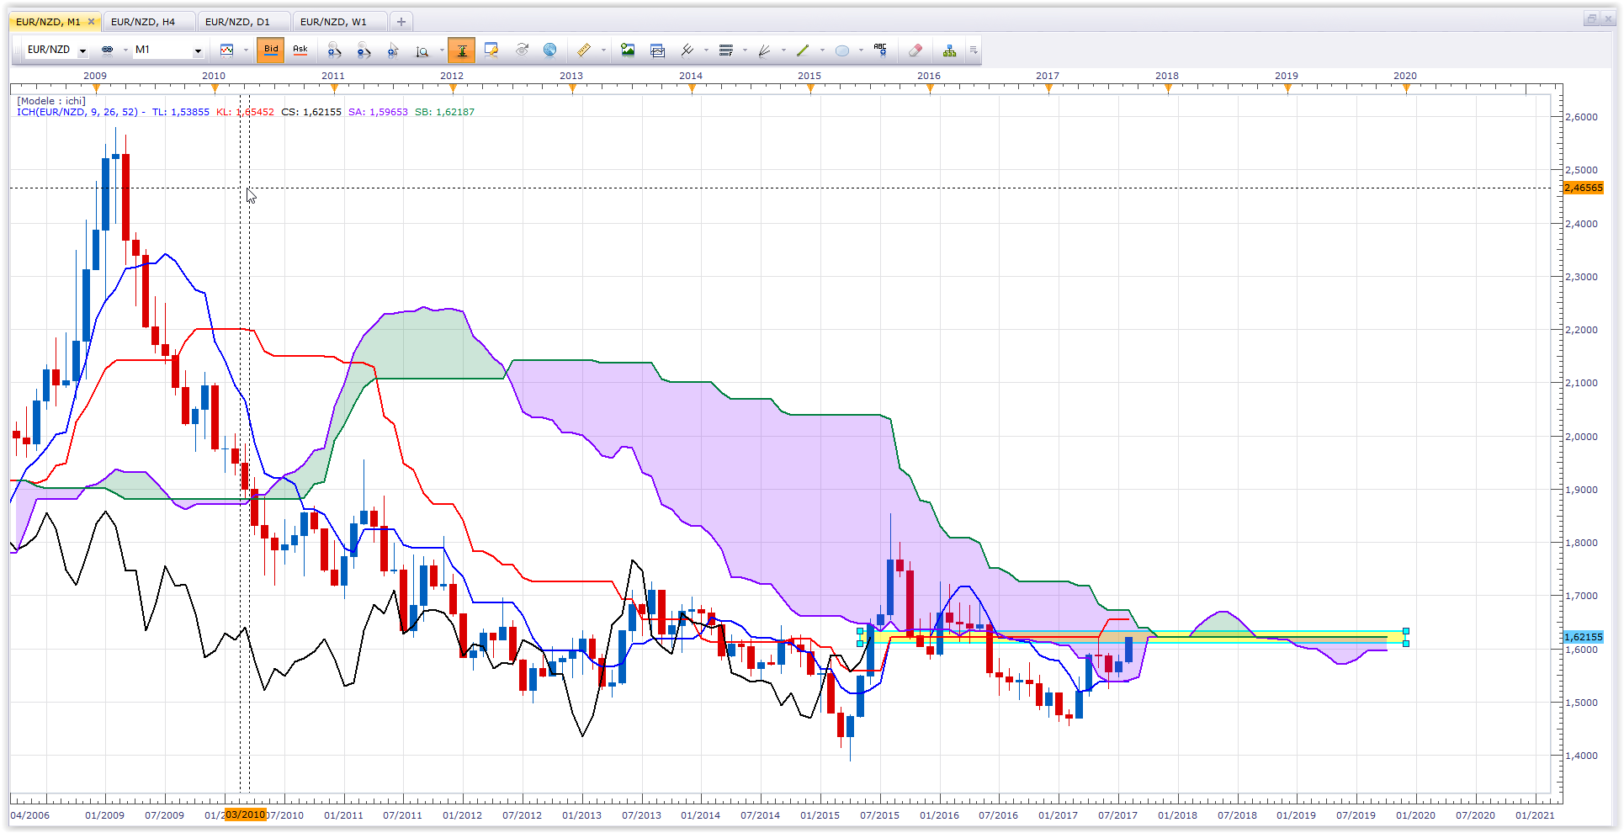Image resolution: width=1624 pixels, height=833 pixels.
Task: Expand the vertical zoom dropdown arrow
Action: 441,50
